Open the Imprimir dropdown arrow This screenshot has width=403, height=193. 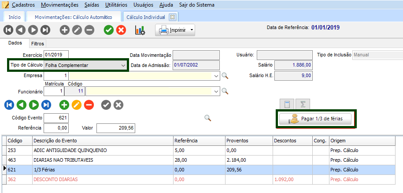tap(192, 30)
